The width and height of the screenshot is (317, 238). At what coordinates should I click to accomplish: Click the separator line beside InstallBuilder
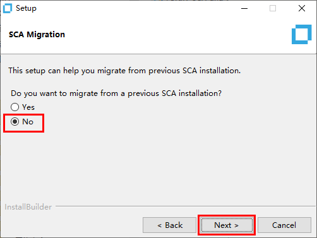(186, 206)
